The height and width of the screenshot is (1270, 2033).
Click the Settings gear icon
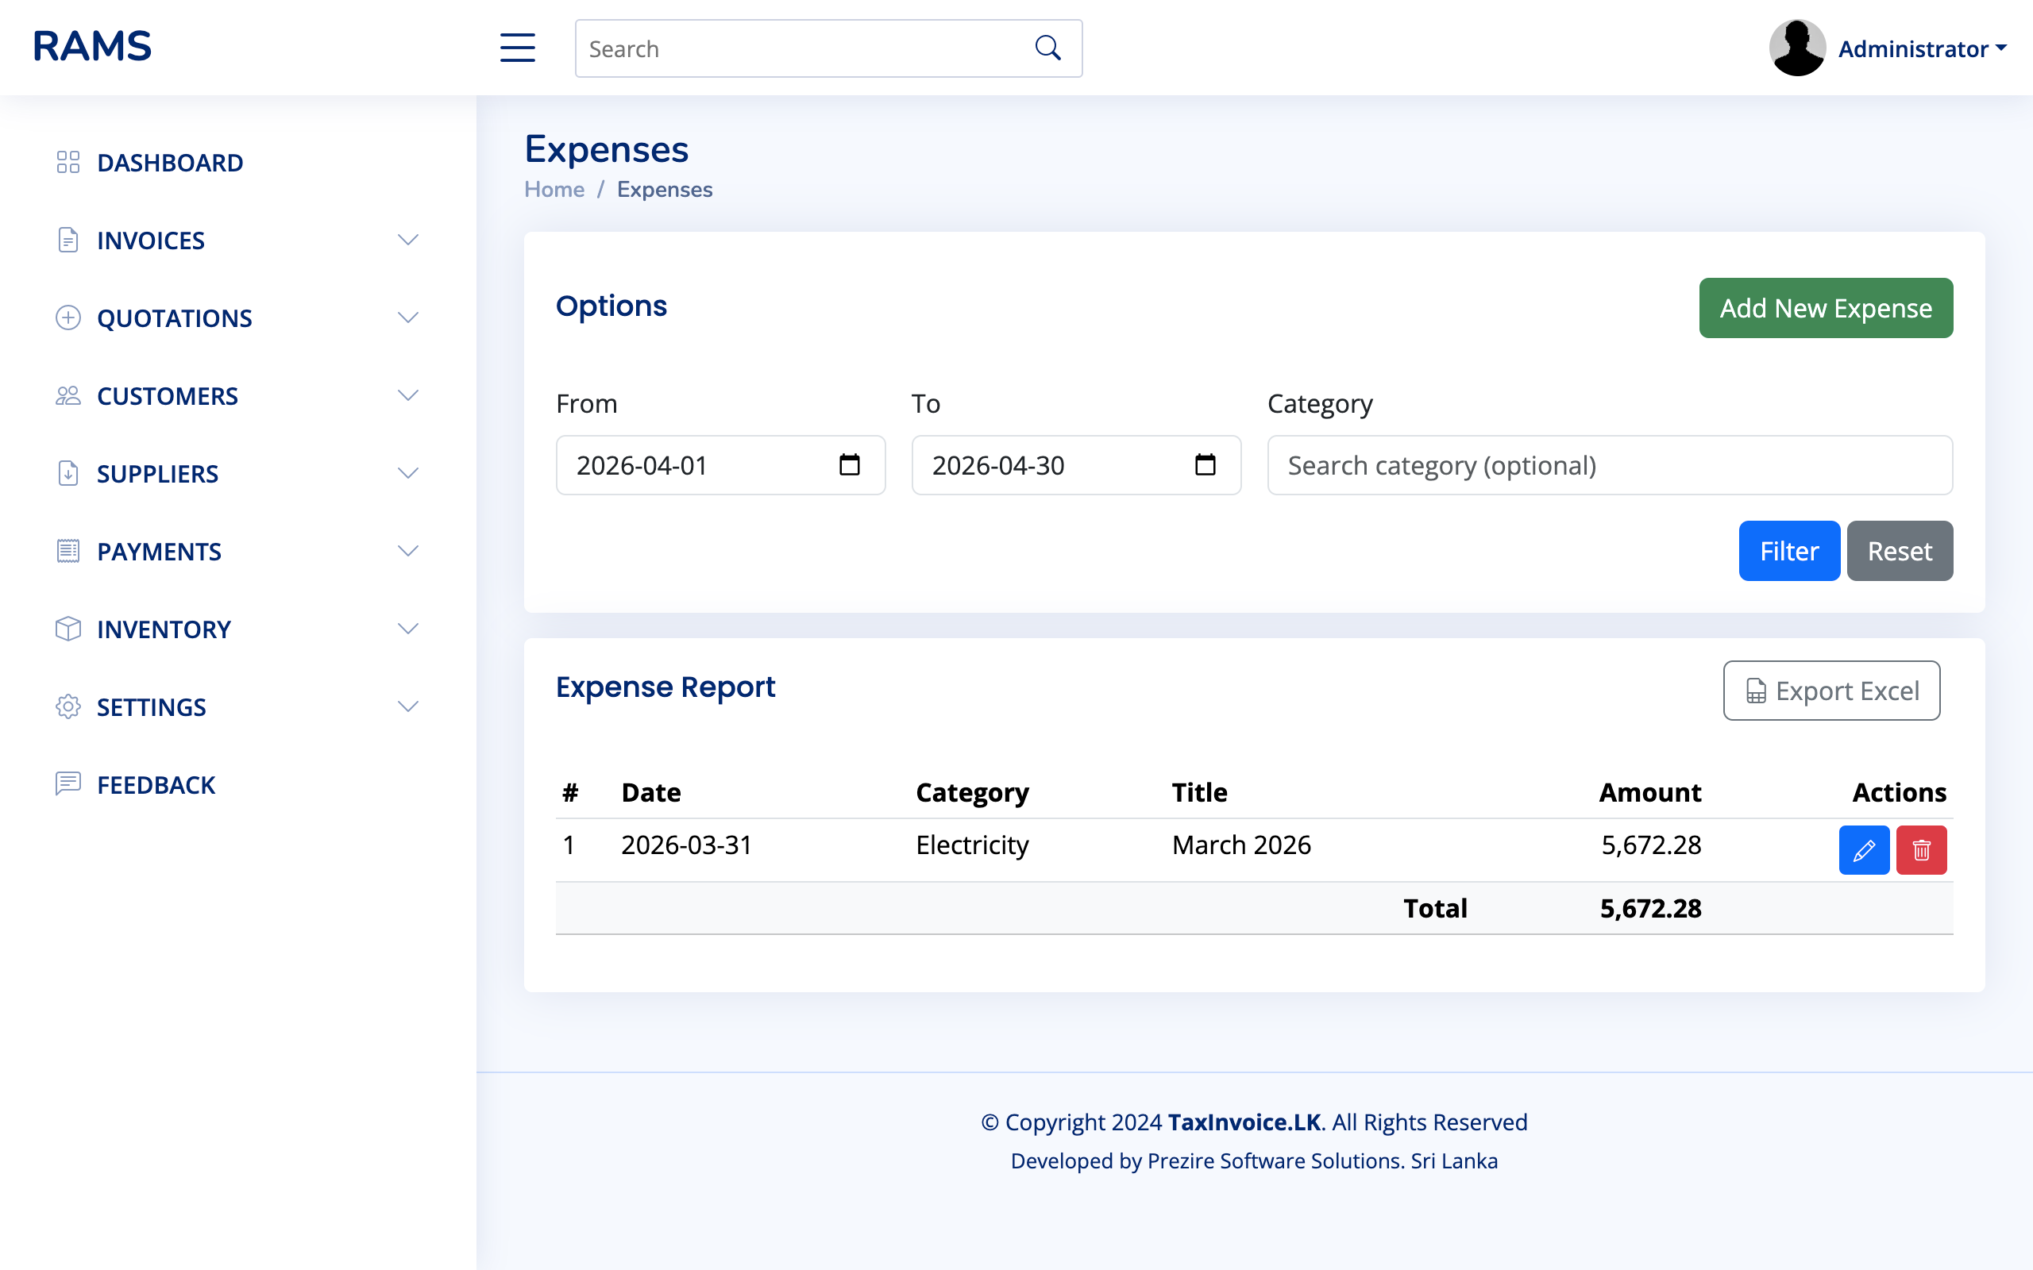[68, 706]
